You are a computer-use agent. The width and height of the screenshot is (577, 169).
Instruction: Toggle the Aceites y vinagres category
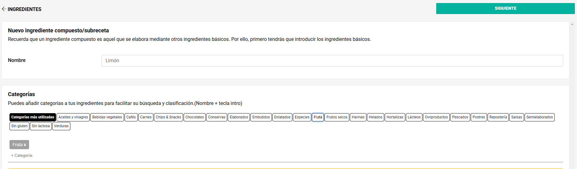pyautogui.click(x=73, y=117)
